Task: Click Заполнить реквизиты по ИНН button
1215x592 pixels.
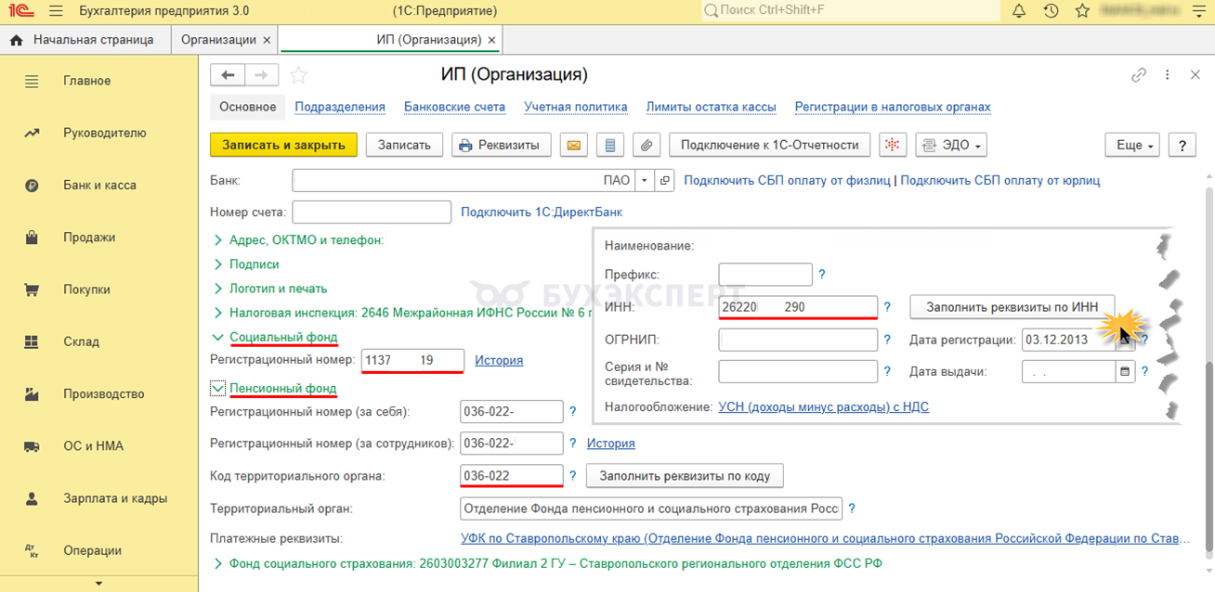Action: (1012, 306)
